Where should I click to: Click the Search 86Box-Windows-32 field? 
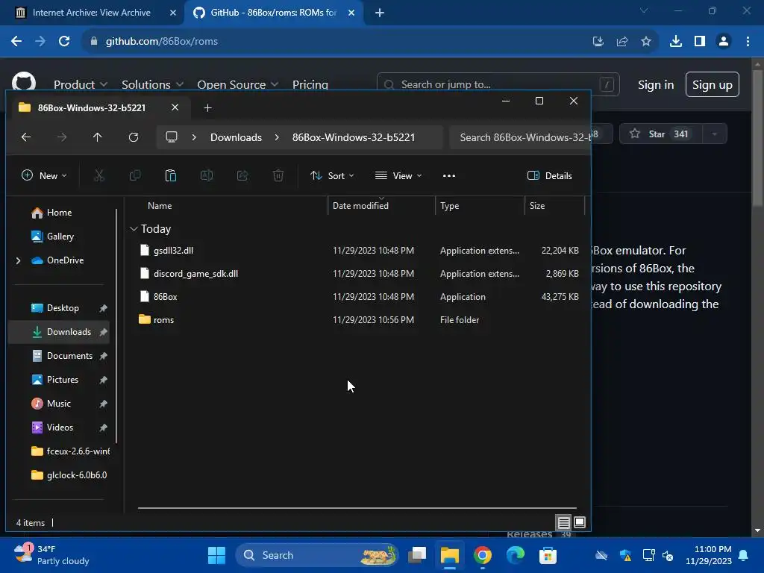(x=519, y=137)
